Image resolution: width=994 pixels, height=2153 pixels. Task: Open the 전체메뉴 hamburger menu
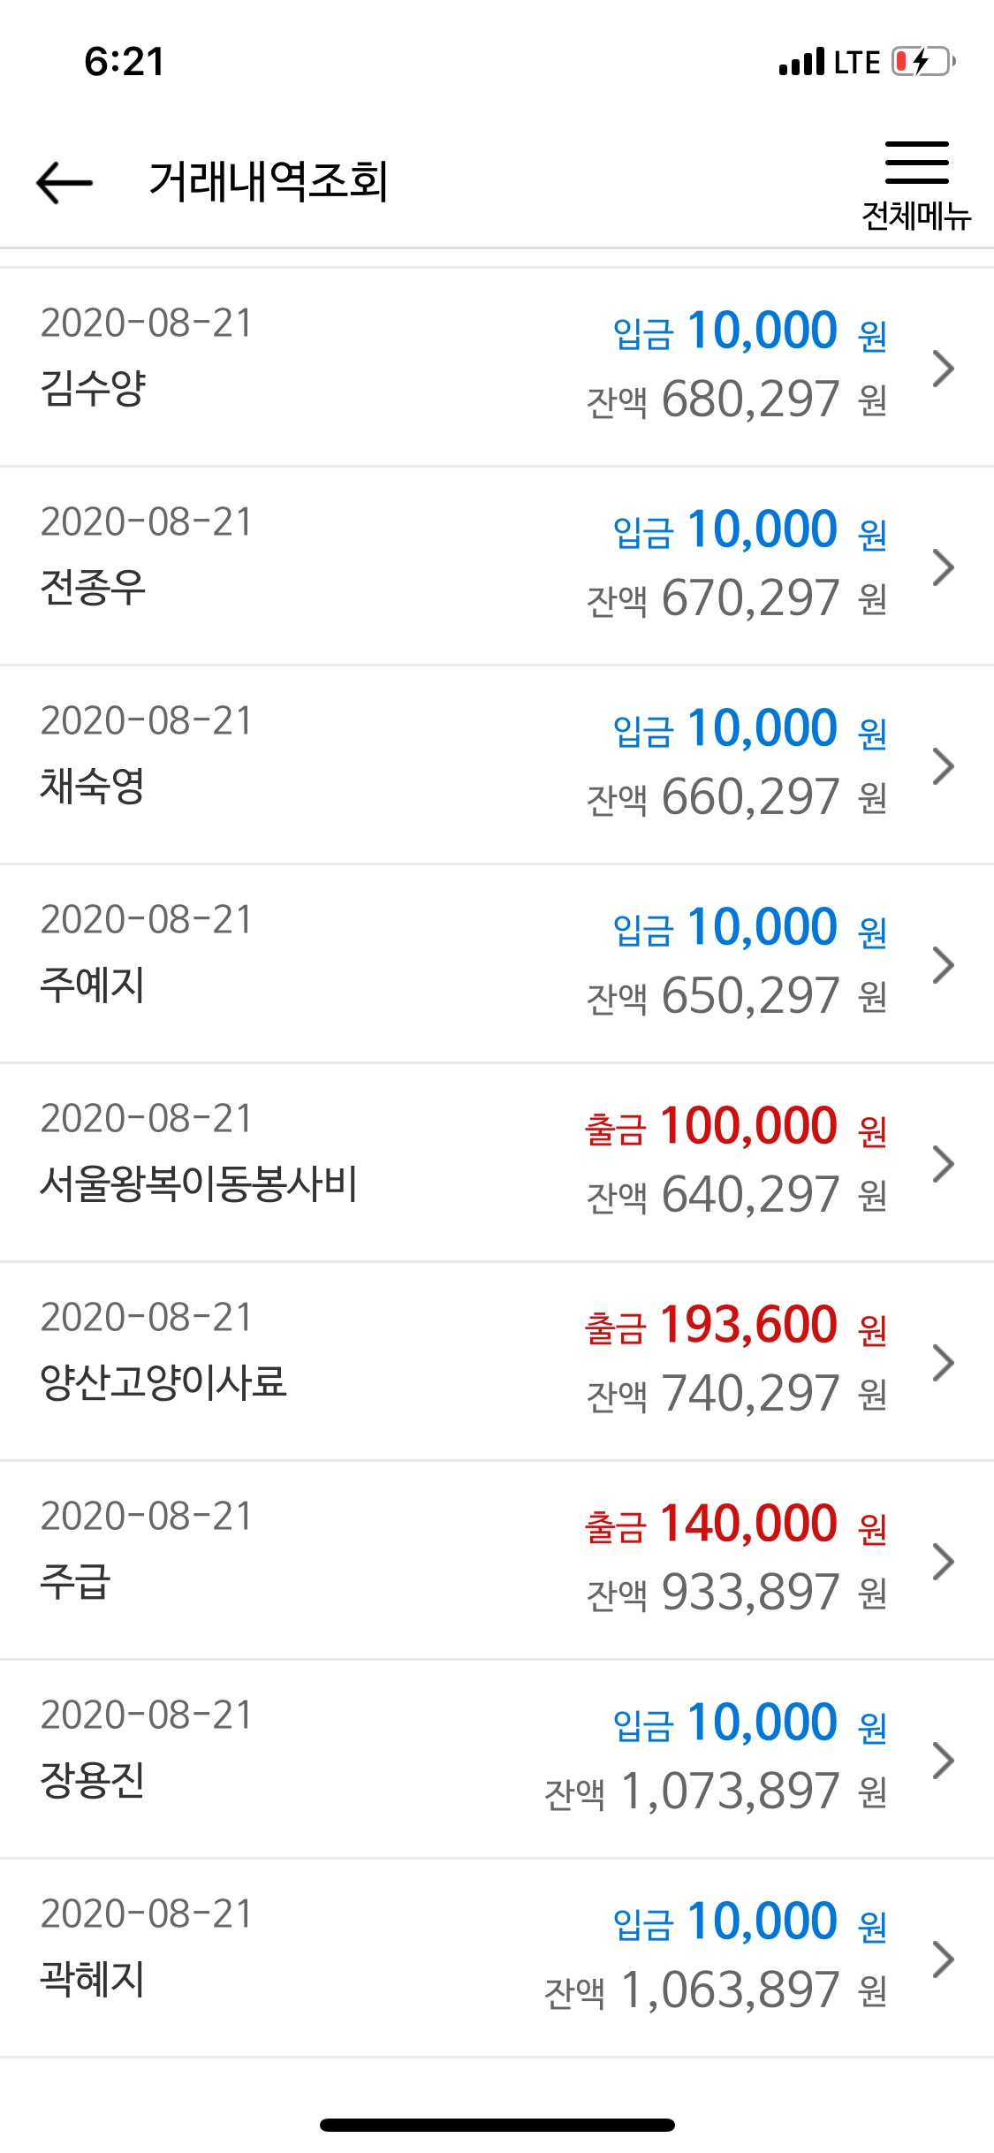click(916, 186)
